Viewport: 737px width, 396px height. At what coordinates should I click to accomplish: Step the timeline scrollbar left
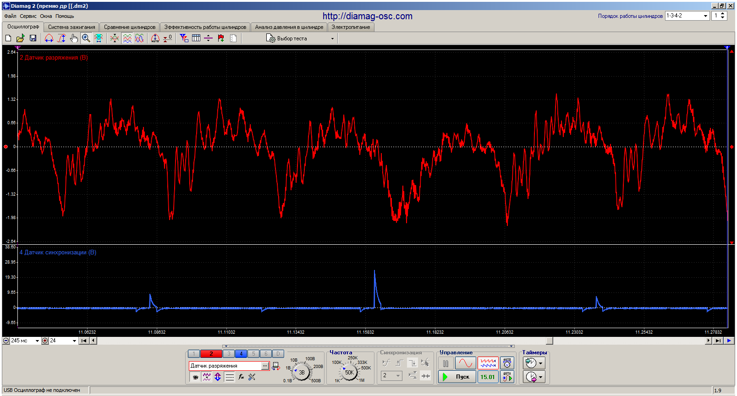[x=93, y=341]
